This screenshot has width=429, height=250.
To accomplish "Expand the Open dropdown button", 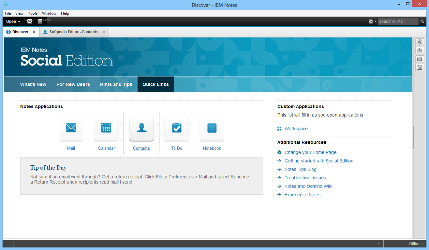I will point(13,21).
